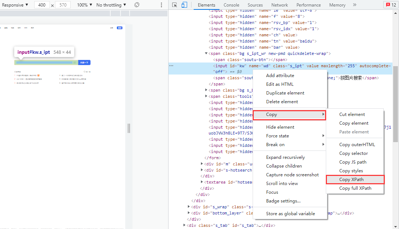Switch to the Performance tab
Screen dimensions: 399x229
coord(308,5)
